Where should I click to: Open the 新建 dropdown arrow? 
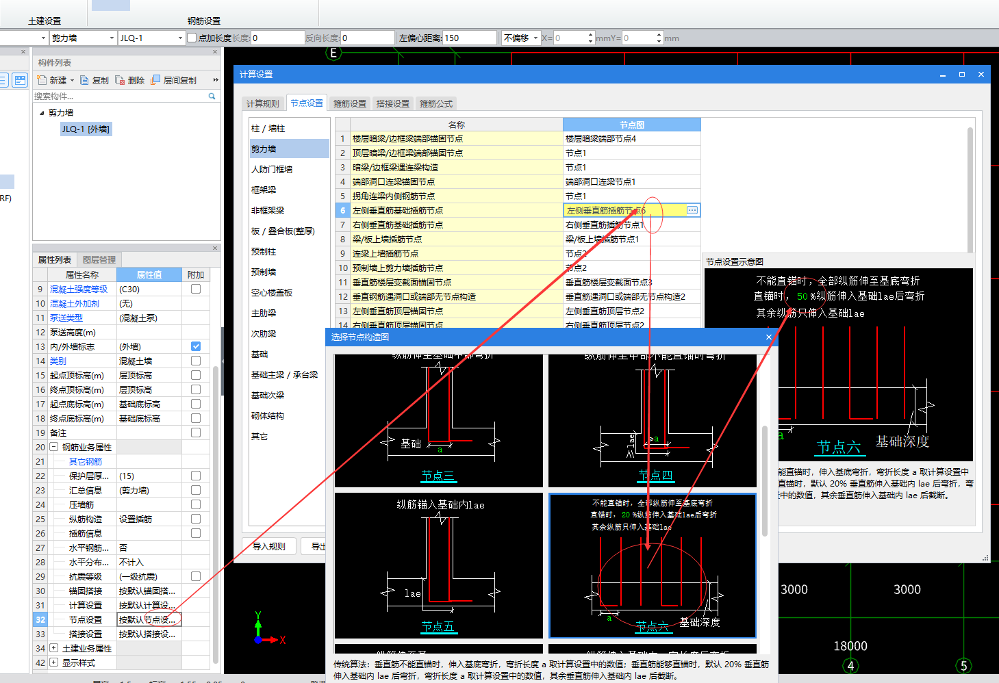click(x=72, y=80)
